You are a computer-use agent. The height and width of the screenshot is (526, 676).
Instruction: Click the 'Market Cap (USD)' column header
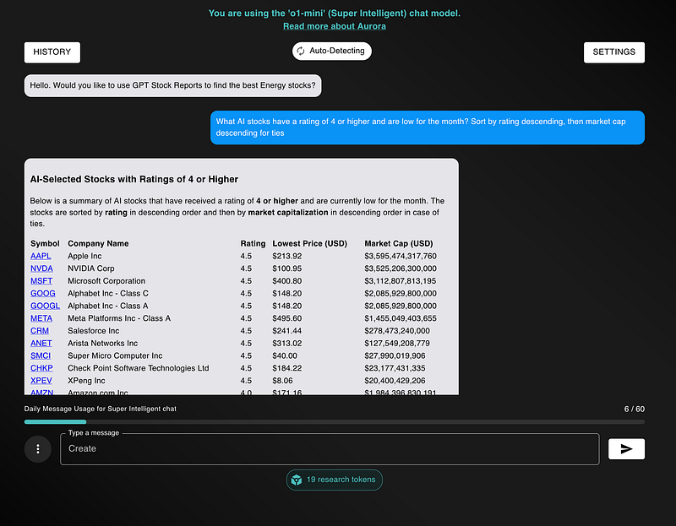pyautogui.click(x=398, y=243)
